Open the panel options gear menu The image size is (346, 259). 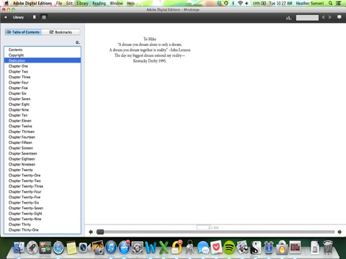click(78, 42)
